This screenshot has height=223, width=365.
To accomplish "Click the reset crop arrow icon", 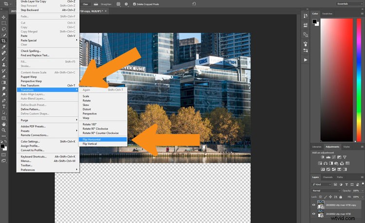I will coord(194,4).
